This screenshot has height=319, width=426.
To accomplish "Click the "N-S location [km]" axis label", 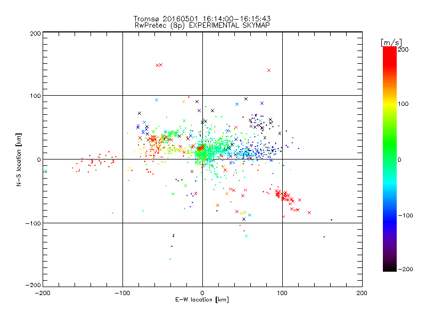I will tap(19, 159).
